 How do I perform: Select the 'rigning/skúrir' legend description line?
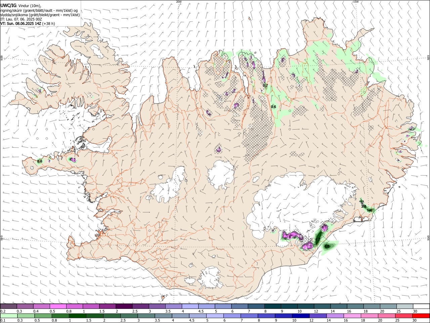pos(39,10)
